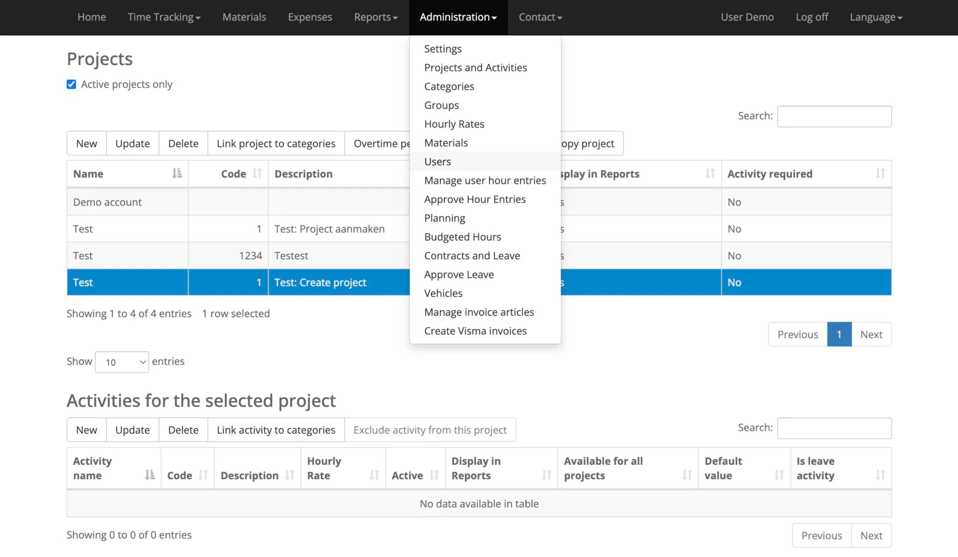Viewport: 958px width, 557px height.
Task: Sort projects by Name column icon
Action: [177, 174]
